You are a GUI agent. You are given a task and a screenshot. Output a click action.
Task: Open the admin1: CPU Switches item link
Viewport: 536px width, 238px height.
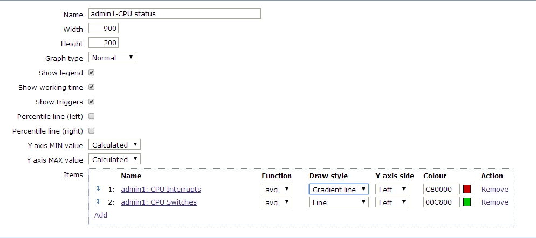[159, 202]
